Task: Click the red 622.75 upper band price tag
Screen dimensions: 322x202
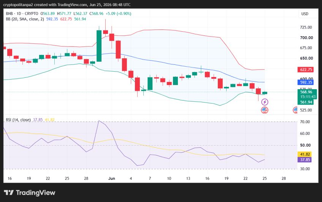Action: [x=306, y=70]
